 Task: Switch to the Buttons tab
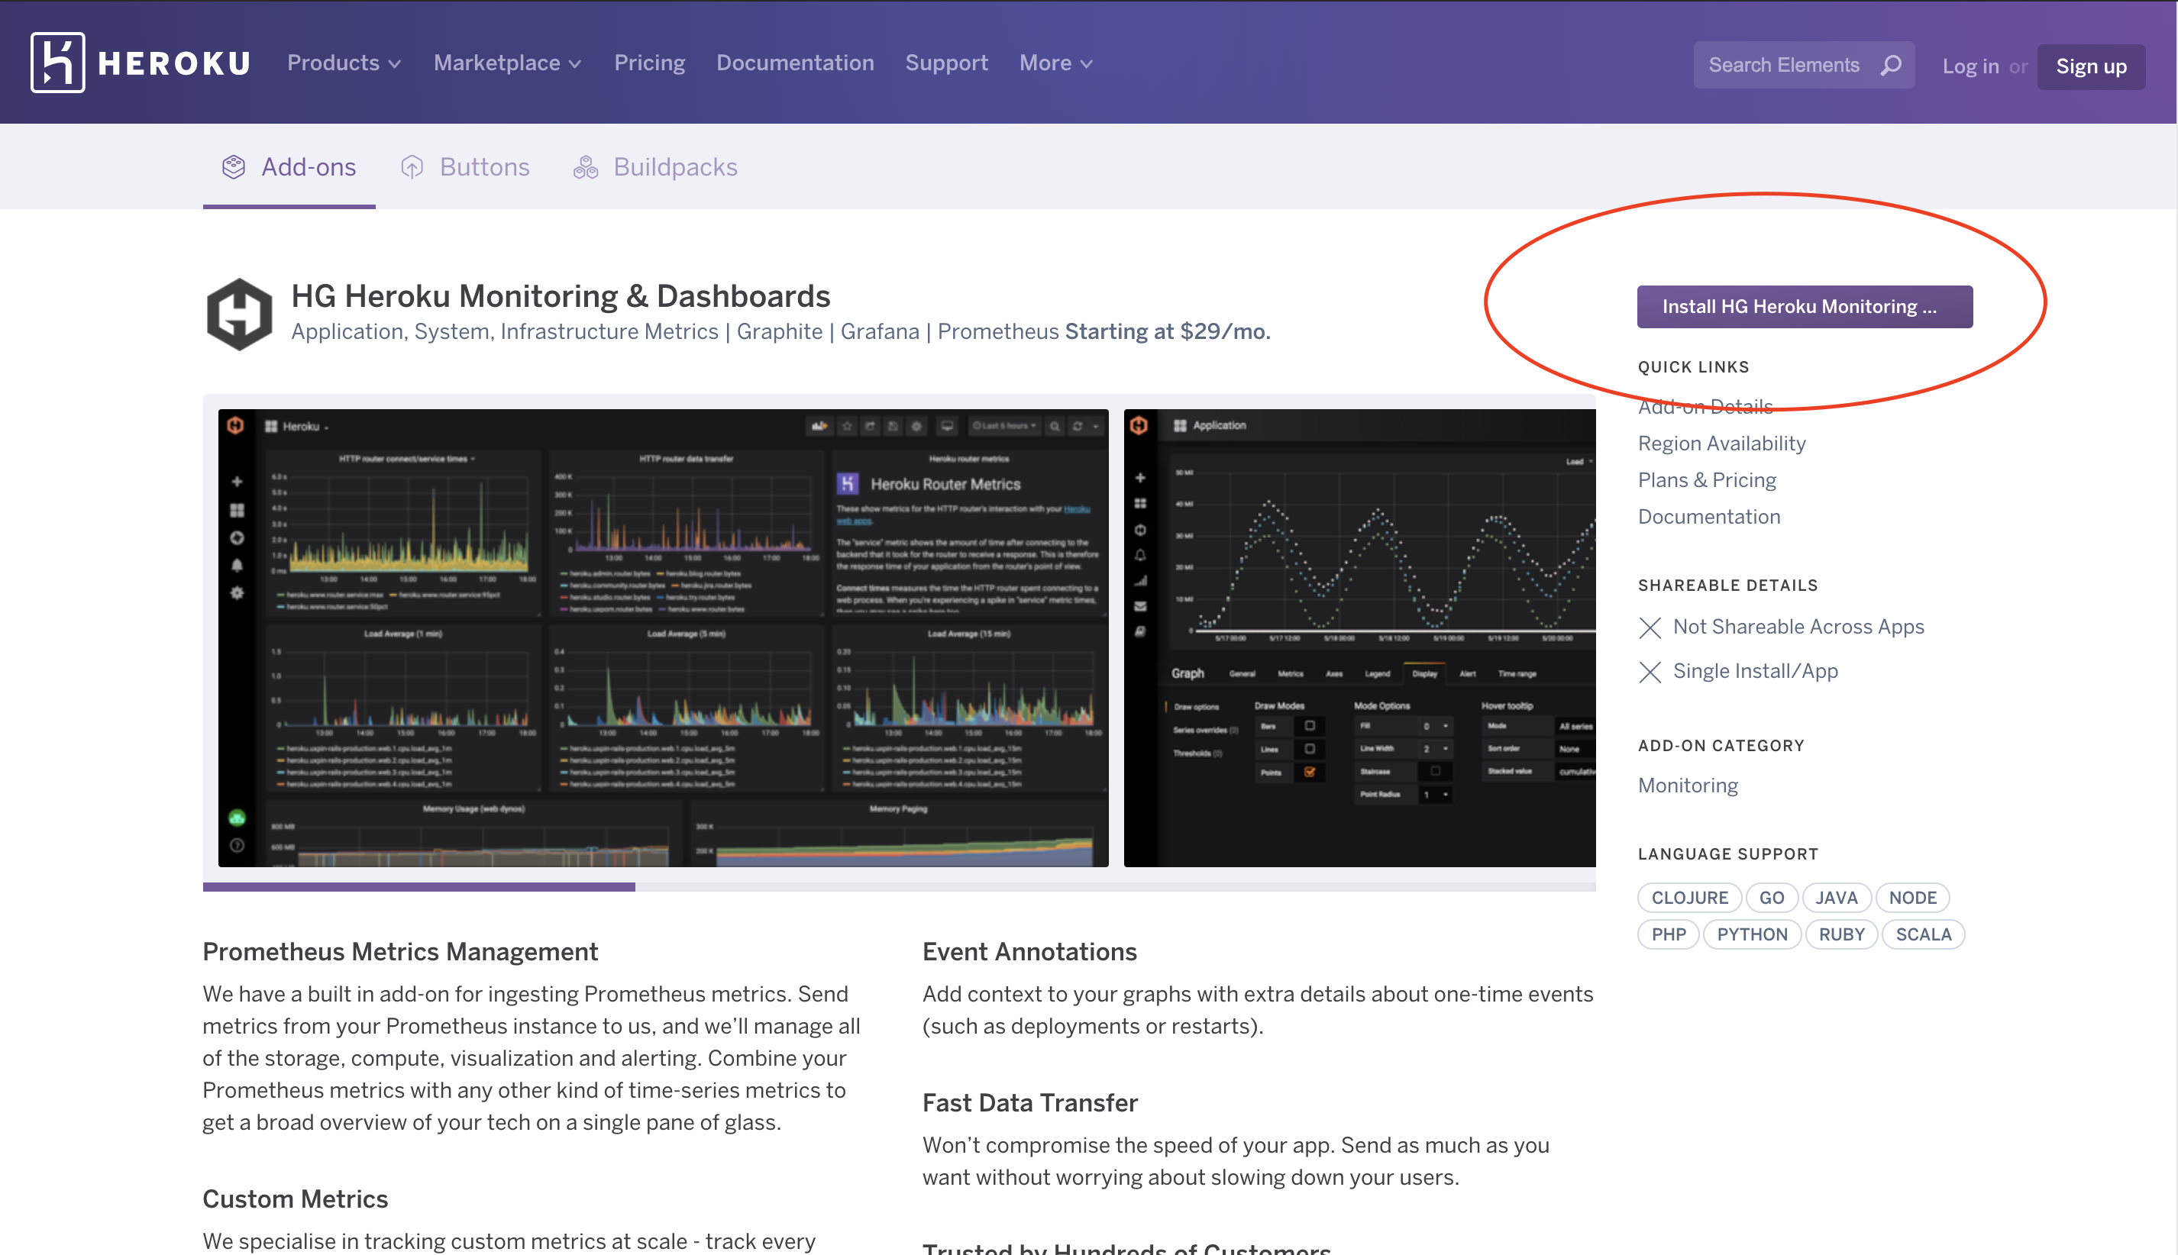coord(465,167)
